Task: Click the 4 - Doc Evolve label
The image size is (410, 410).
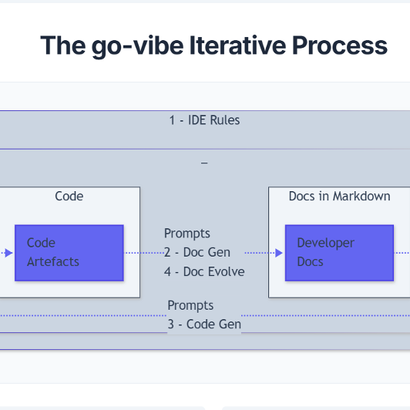Action: pyautogui.click(x=204, y=272)
